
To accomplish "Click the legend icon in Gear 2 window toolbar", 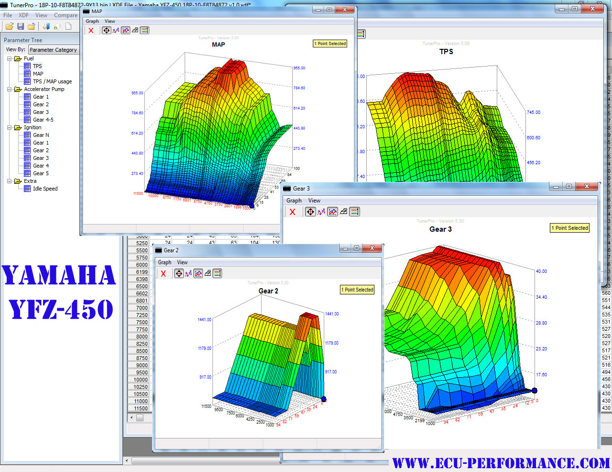I will (x=217, y=273).
